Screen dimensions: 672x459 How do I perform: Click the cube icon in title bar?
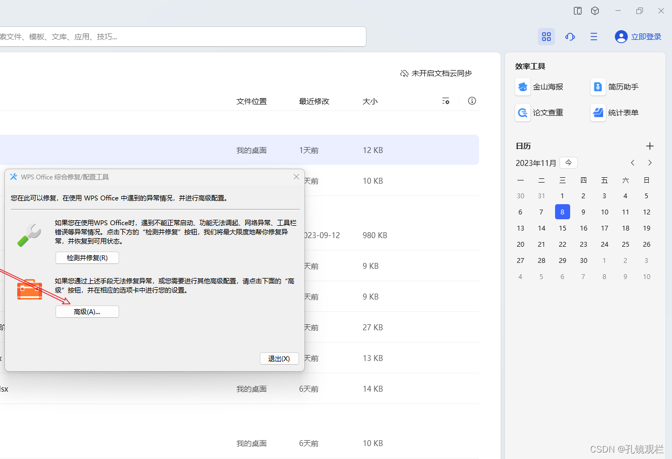(x=595, y=11)
